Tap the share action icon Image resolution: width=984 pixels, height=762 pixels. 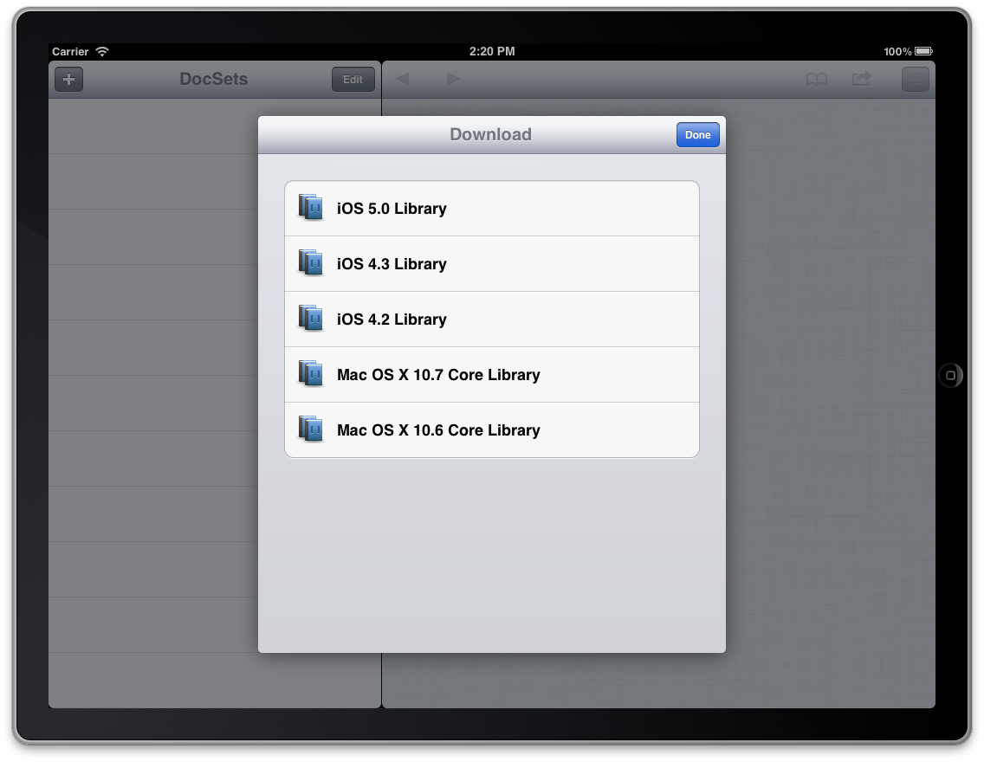coord(862,79)
